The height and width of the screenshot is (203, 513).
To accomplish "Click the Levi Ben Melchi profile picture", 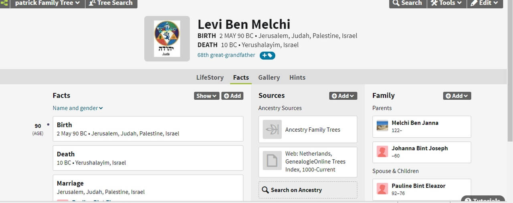I will point(167,39).
